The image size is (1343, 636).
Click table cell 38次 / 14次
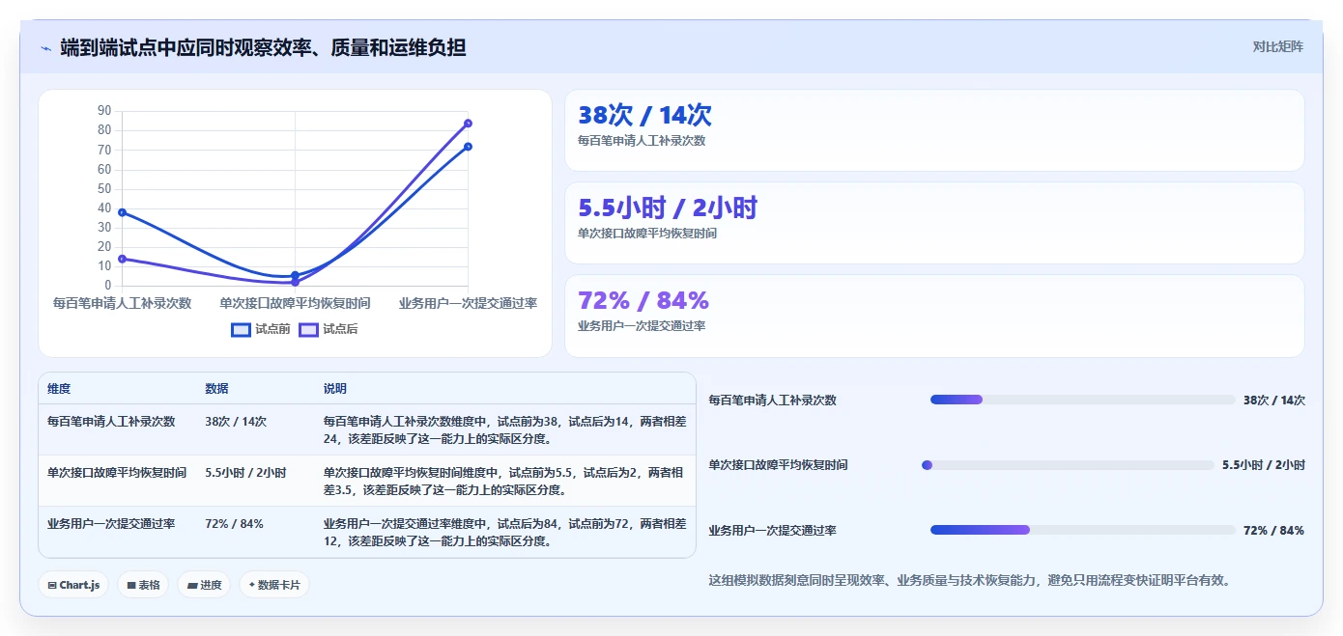236,422
